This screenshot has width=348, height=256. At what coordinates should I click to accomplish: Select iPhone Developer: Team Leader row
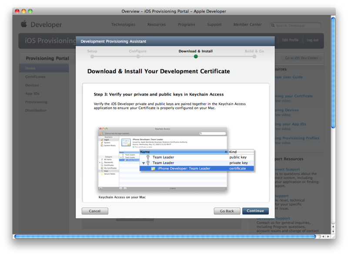(197, 169)
